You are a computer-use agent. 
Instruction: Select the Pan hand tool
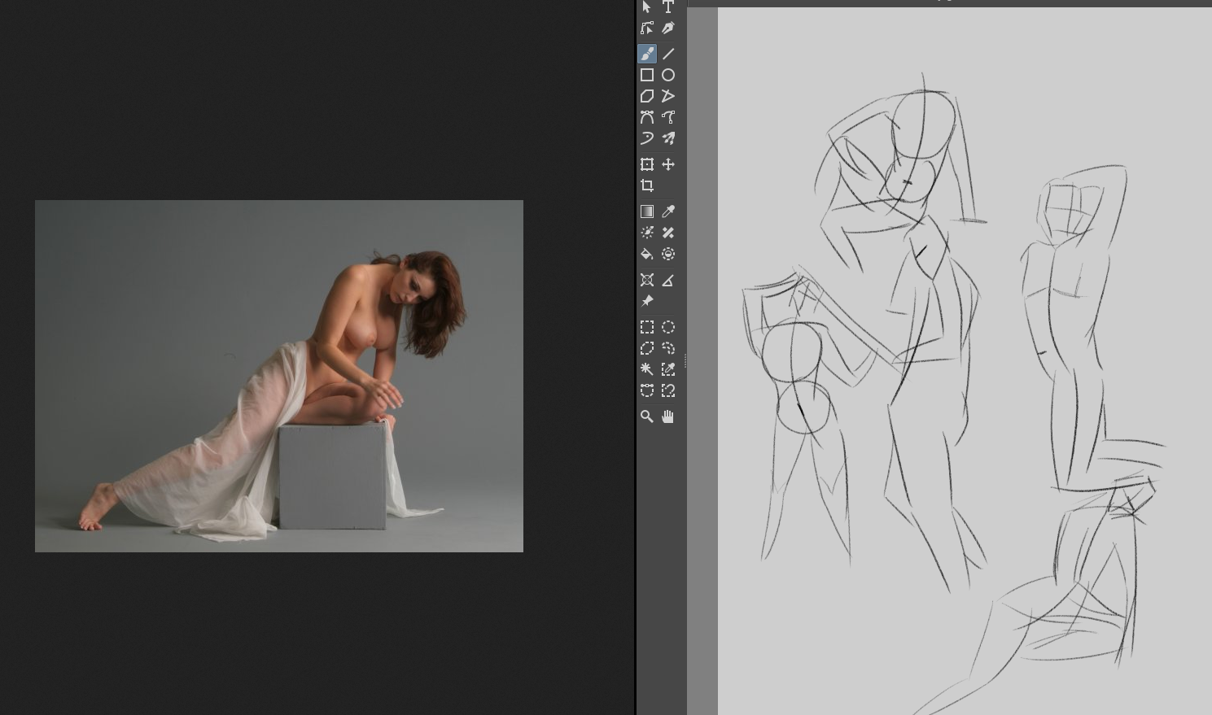click(x=668, y=416)
